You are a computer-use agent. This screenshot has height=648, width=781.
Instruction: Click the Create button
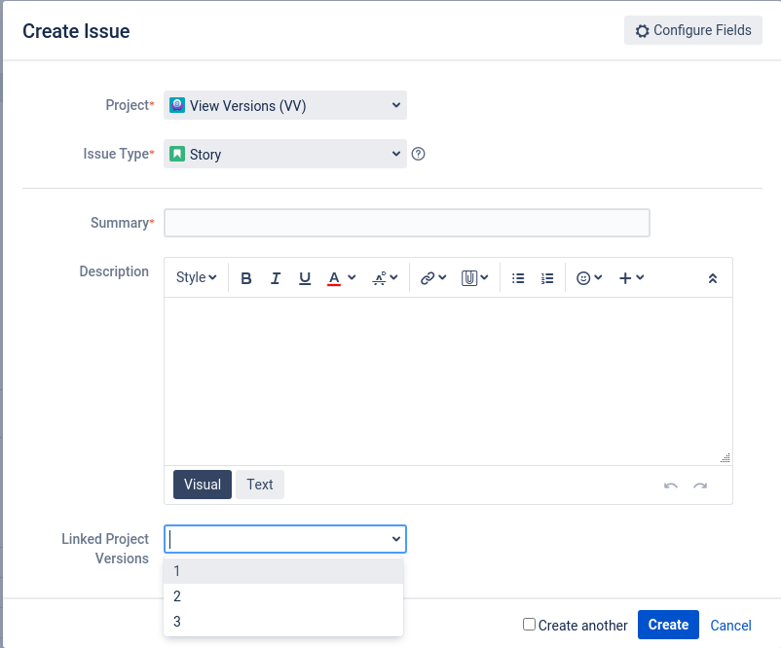668,625
